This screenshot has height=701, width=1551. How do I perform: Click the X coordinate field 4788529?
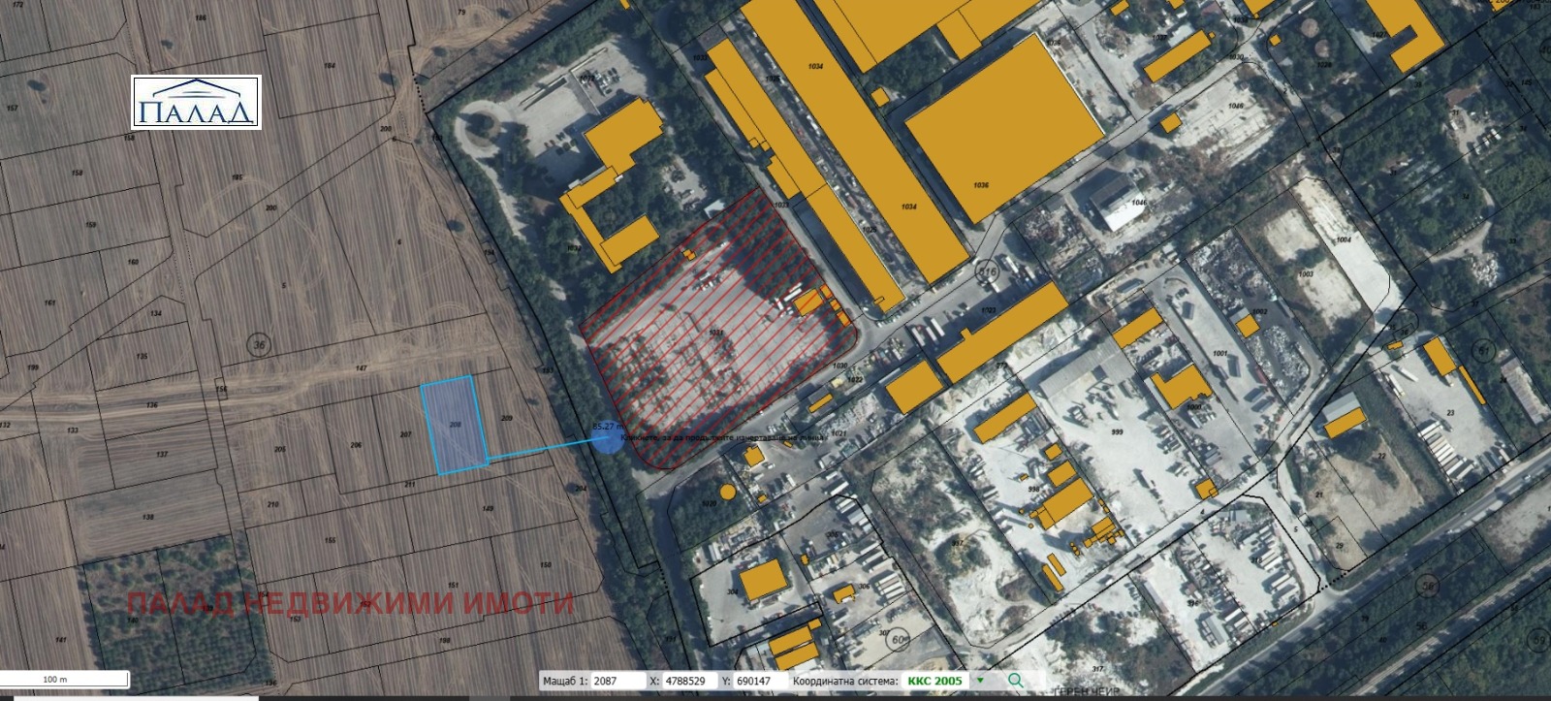690,681
